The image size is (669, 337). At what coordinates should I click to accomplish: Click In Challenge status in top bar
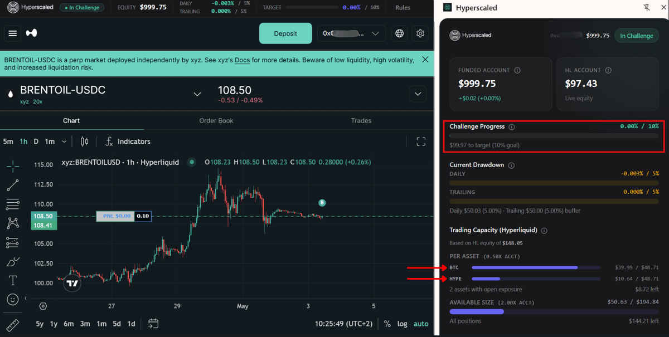click(82, 8)
